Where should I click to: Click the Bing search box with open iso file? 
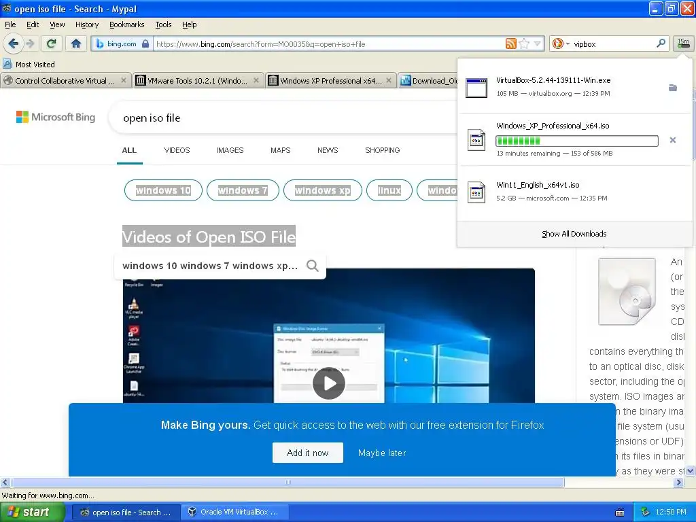pyautogui.click(x=284, y=118)
